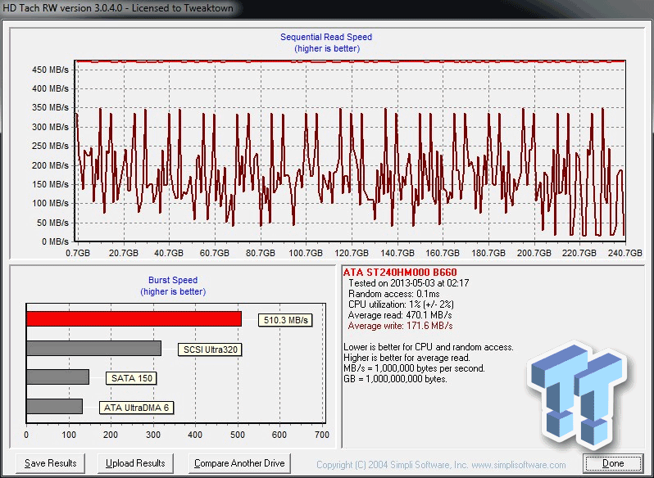
Task: Click the simplisoftware.com copyright text
Action: (x=442, y=464)
